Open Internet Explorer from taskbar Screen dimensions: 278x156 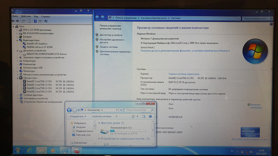[29, 150]
